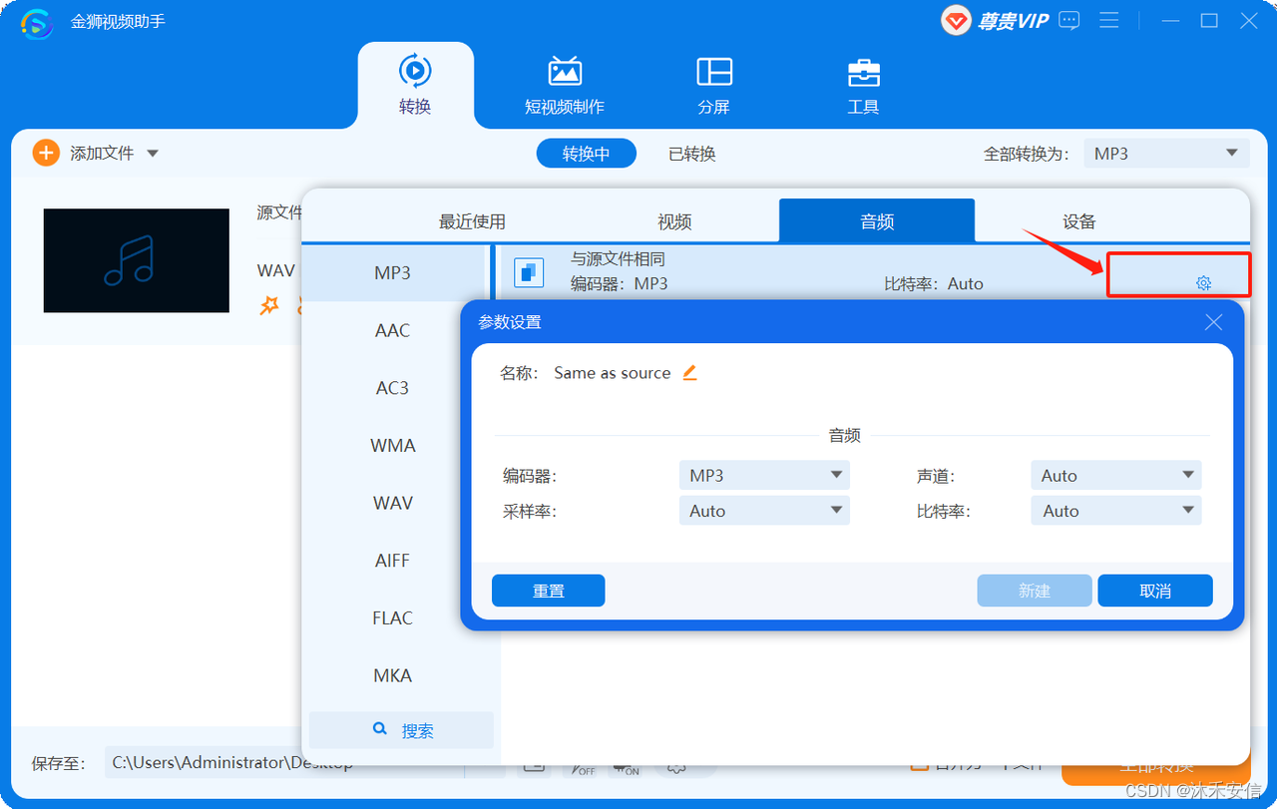The height and width of the screenshot is (809, 1277).
Task: Switch to the 设备 format tab
Action: pos(1079,221)
